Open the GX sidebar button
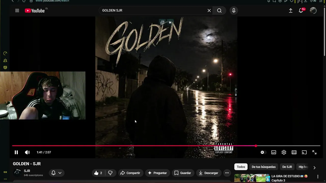This screenshot has width=326, height=183. click(x=5, y=172)
